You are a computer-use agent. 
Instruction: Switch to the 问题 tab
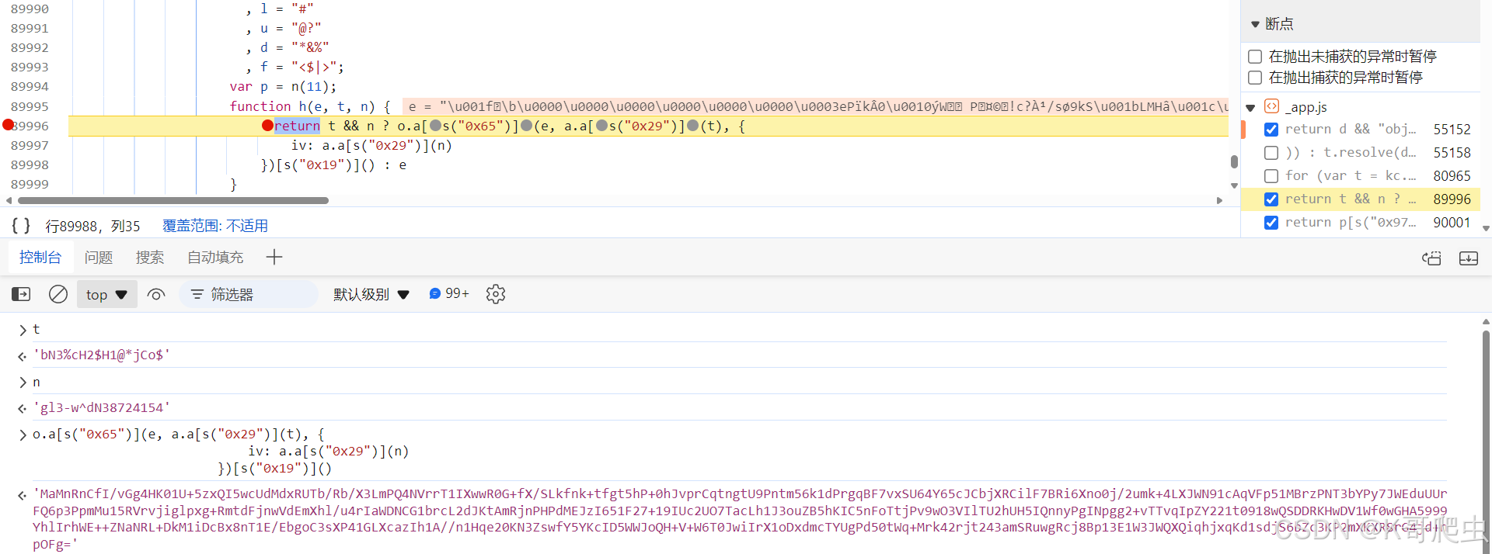coord(99,257)
